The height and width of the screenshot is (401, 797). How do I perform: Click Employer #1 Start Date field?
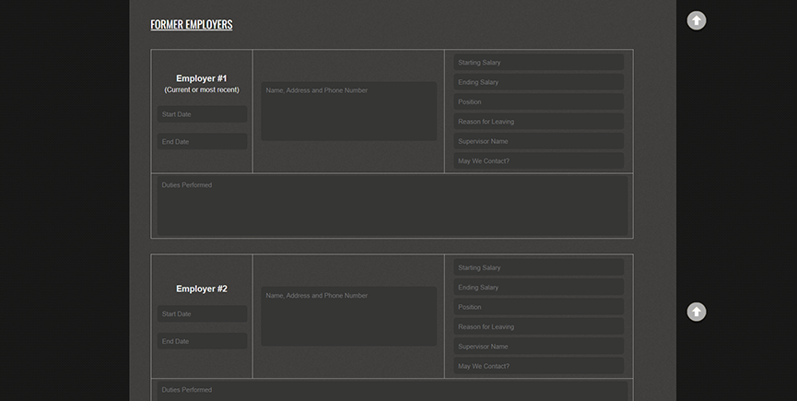coord(202,114)
